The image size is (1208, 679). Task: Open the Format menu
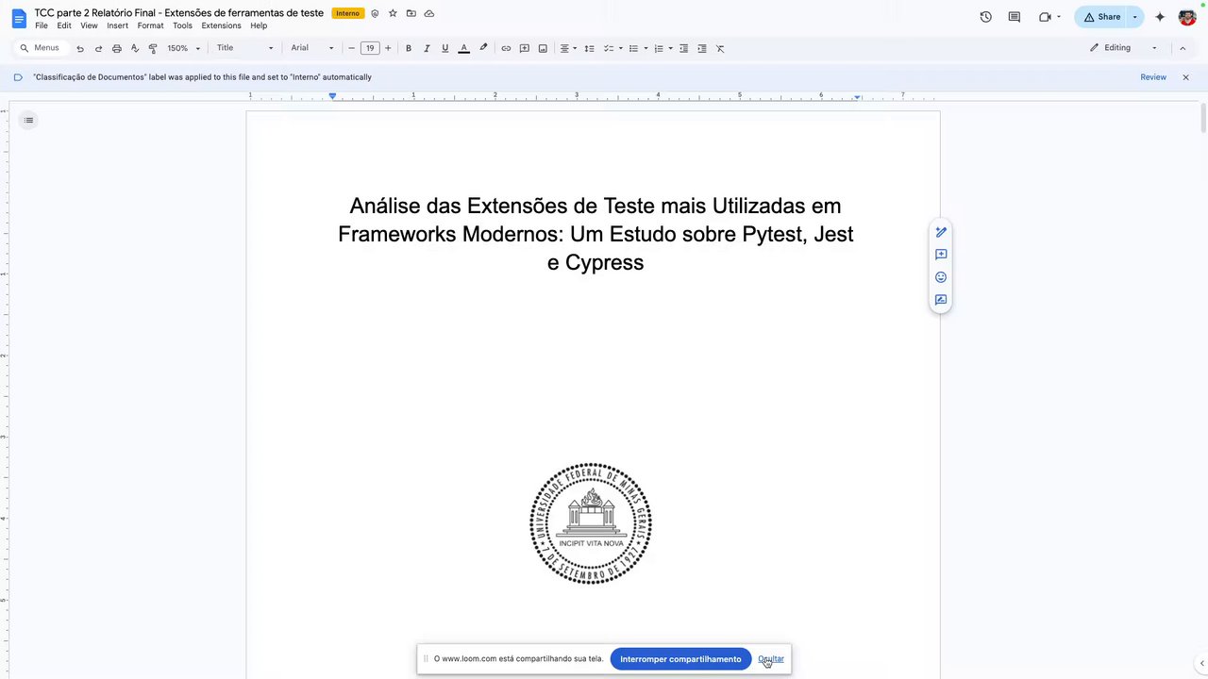(x=150, y=25)
